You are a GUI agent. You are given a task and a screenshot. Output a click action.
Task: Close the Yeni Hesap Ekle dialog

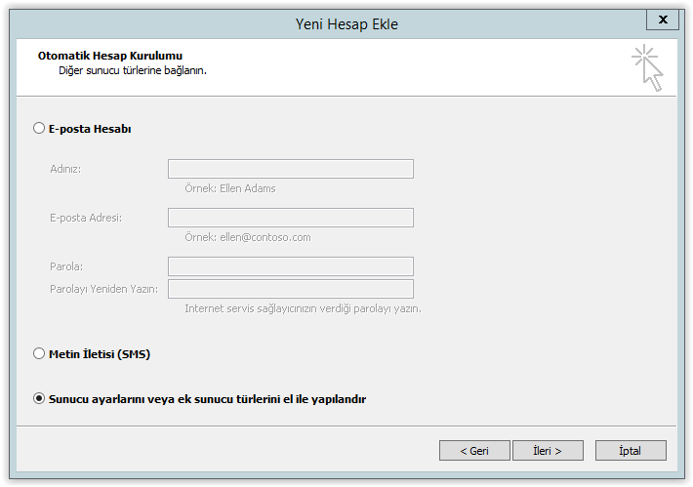pos(663,20)
